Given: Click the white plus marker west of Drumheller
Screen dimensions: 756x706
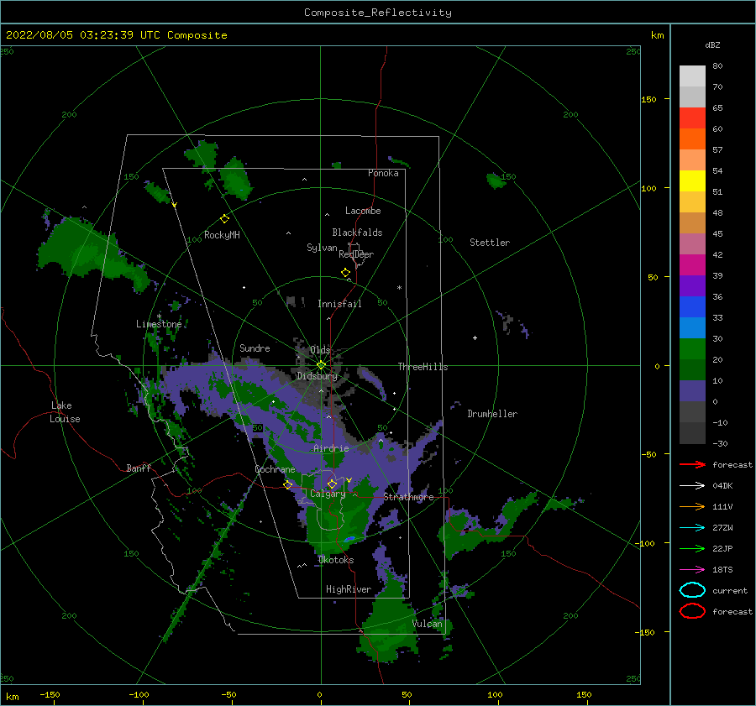Looking at the screenshot, I should point(475,337).
